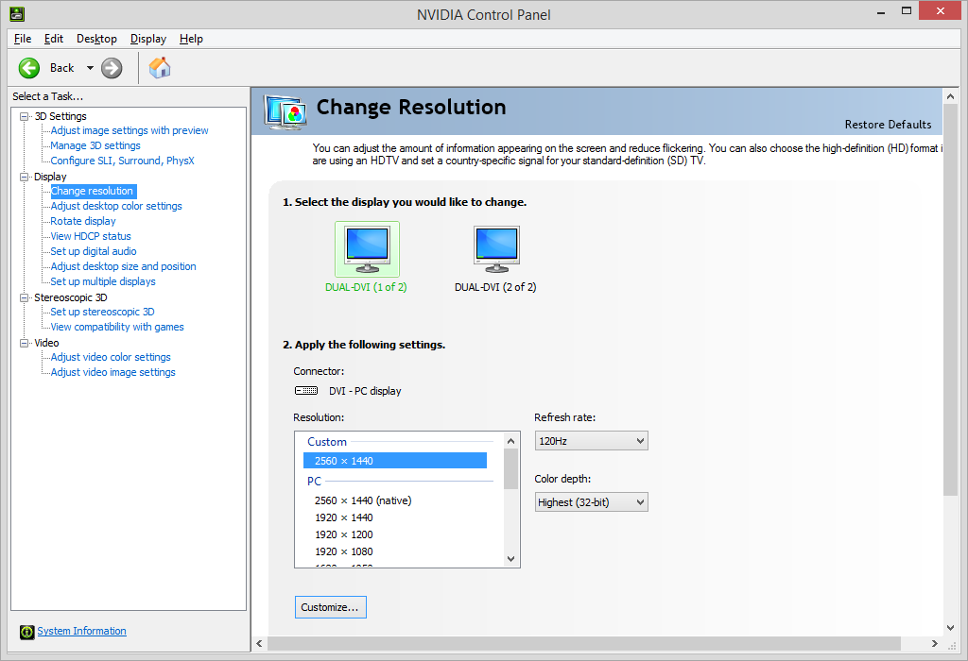The width and height of the screenshot is (968, 661).
Task: Click resolution list scroll down arrow
Action: pos(511,559)
